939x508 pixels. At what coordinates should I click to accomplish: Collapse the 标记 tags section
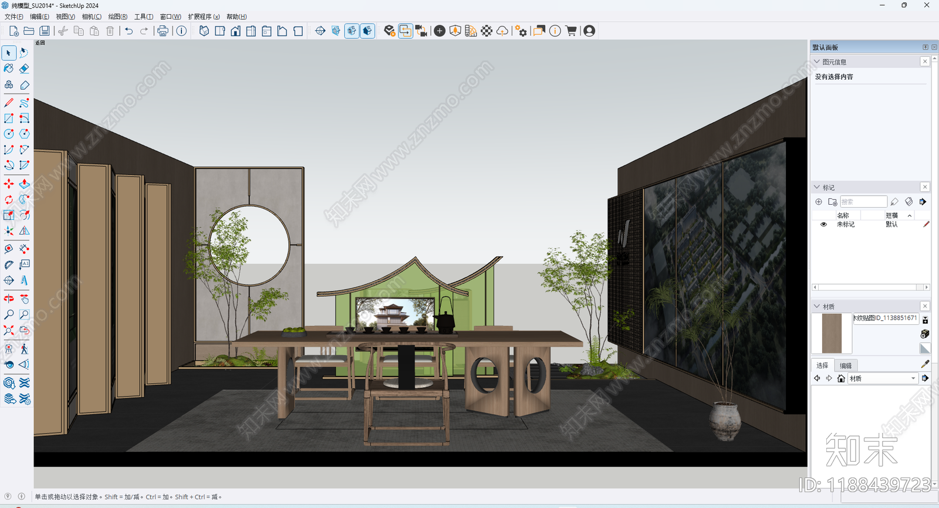click(817, 187)
